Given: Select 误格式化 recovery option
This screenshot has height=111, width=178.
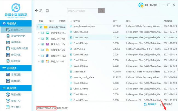Looking at the screenshot, I should pyautogui.click(x=14, y=42).
